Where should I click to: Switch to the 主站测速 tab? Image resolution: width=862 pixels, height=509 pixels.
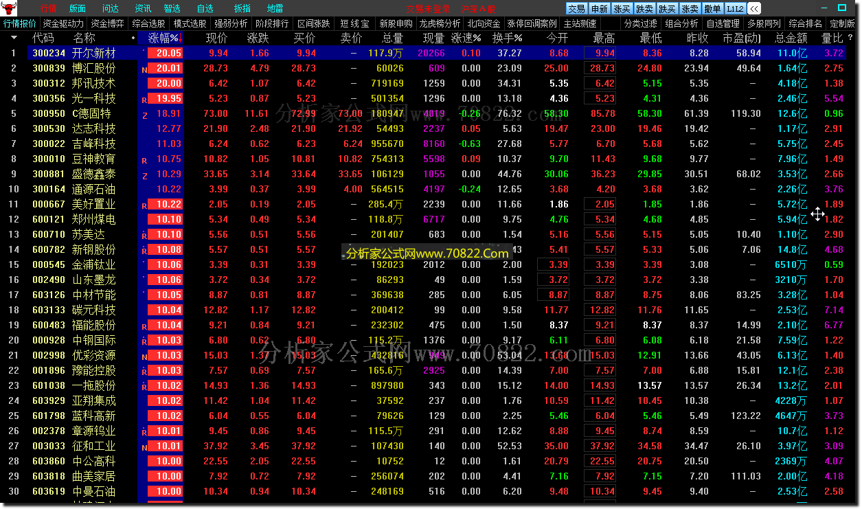pos(580,23)
